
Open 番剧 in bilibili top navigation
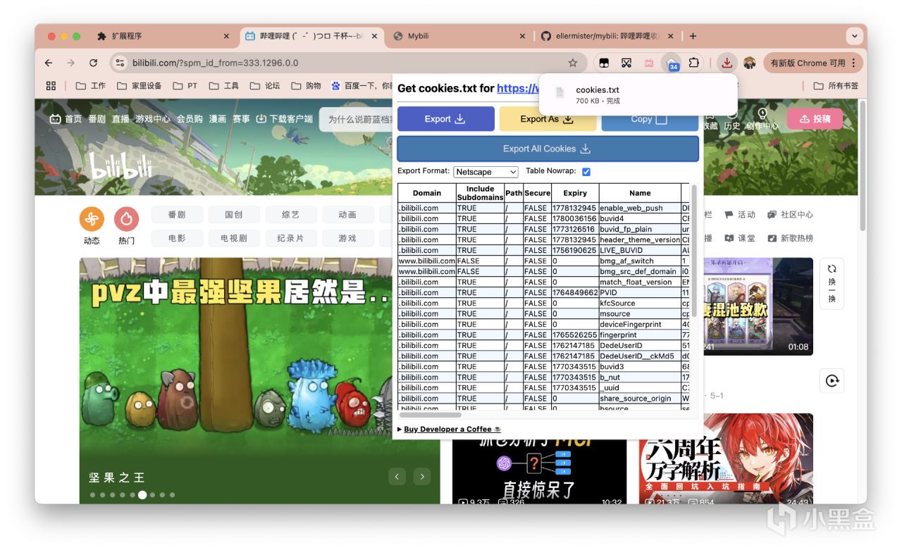point(97,119)
